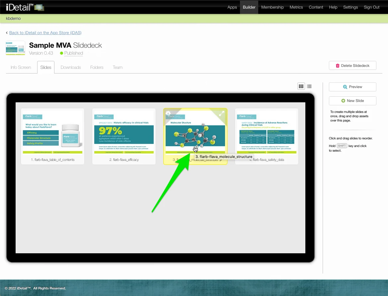Click iDetail logo in header
Viewport: 388px width, 296px height.
coord(25,7)
